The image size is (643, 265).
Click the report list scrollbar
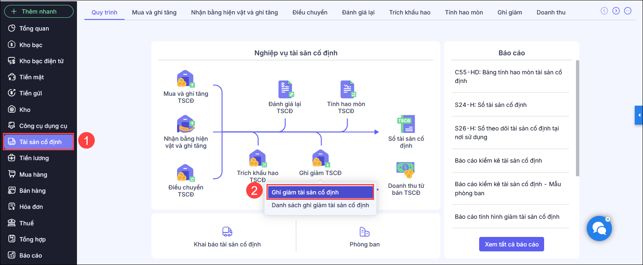pyautogui.click(x=577, y=118)
